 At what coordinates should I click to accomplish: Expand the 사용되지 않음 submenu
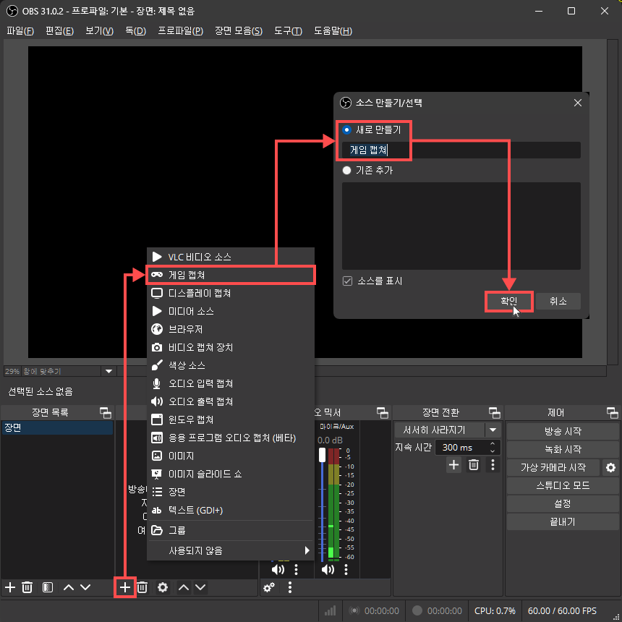[x=230, y=550]
